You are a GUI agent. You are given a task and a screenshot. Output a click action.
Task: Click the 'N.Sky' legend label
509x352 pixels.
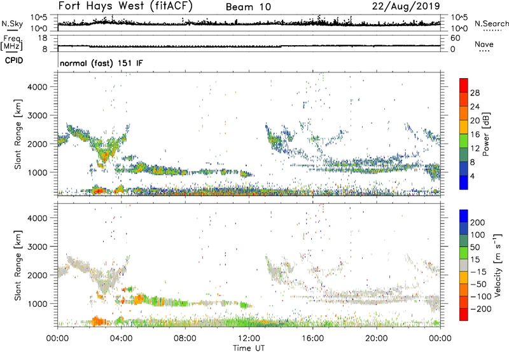pyautogui.click(x=12, y=24)
